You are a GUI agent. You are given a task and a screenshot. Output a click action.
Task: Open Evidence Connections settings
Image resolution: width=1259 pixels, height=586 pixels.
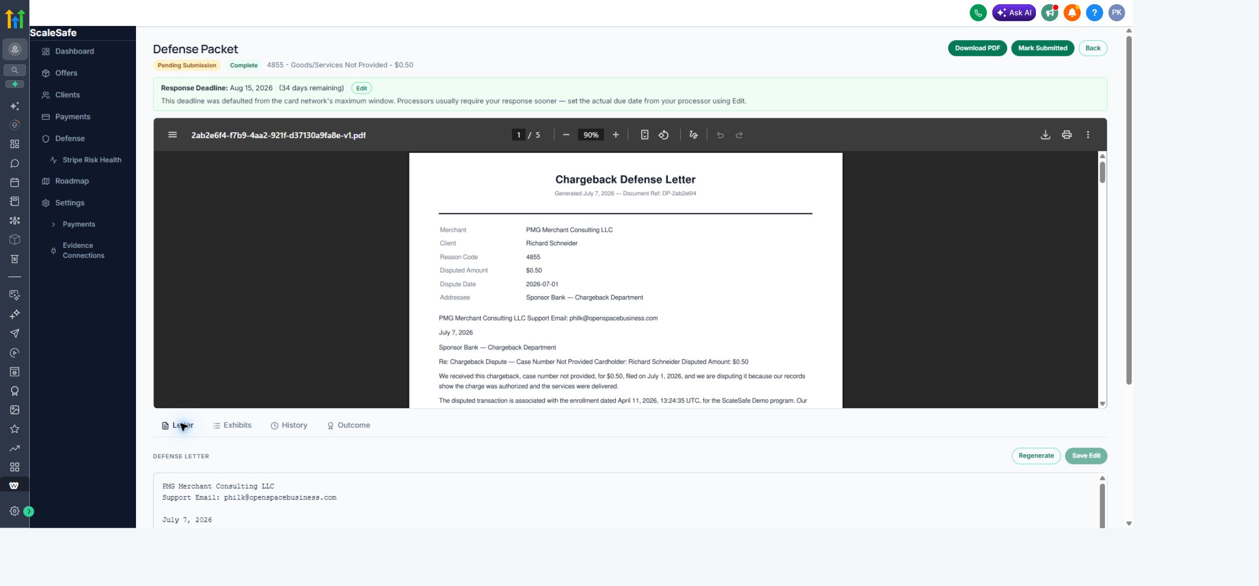click(x=83, y=251)
